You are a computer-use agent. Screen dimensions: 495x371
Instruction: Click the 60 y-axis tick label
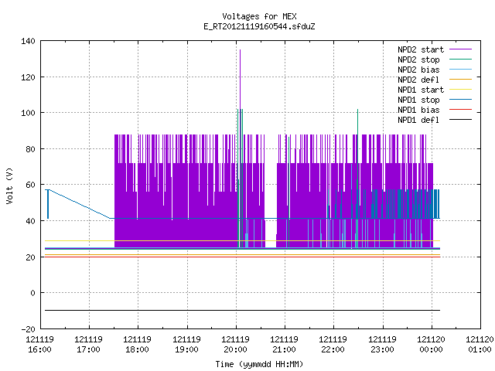tap(30, 185)
